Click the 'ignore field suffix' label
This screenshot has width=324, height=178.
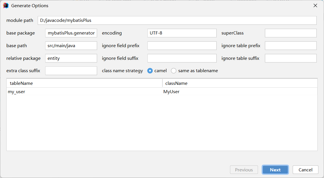(x=120, y=58)
